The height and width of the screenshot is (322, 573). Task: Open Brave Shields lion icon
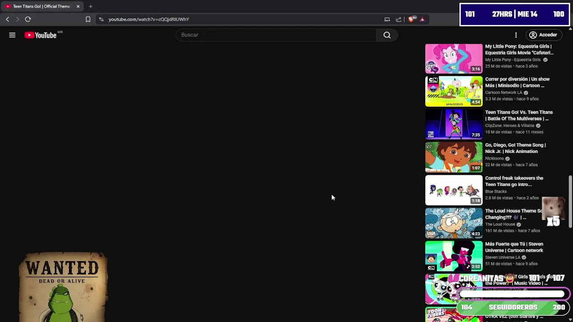pos(411,19)
